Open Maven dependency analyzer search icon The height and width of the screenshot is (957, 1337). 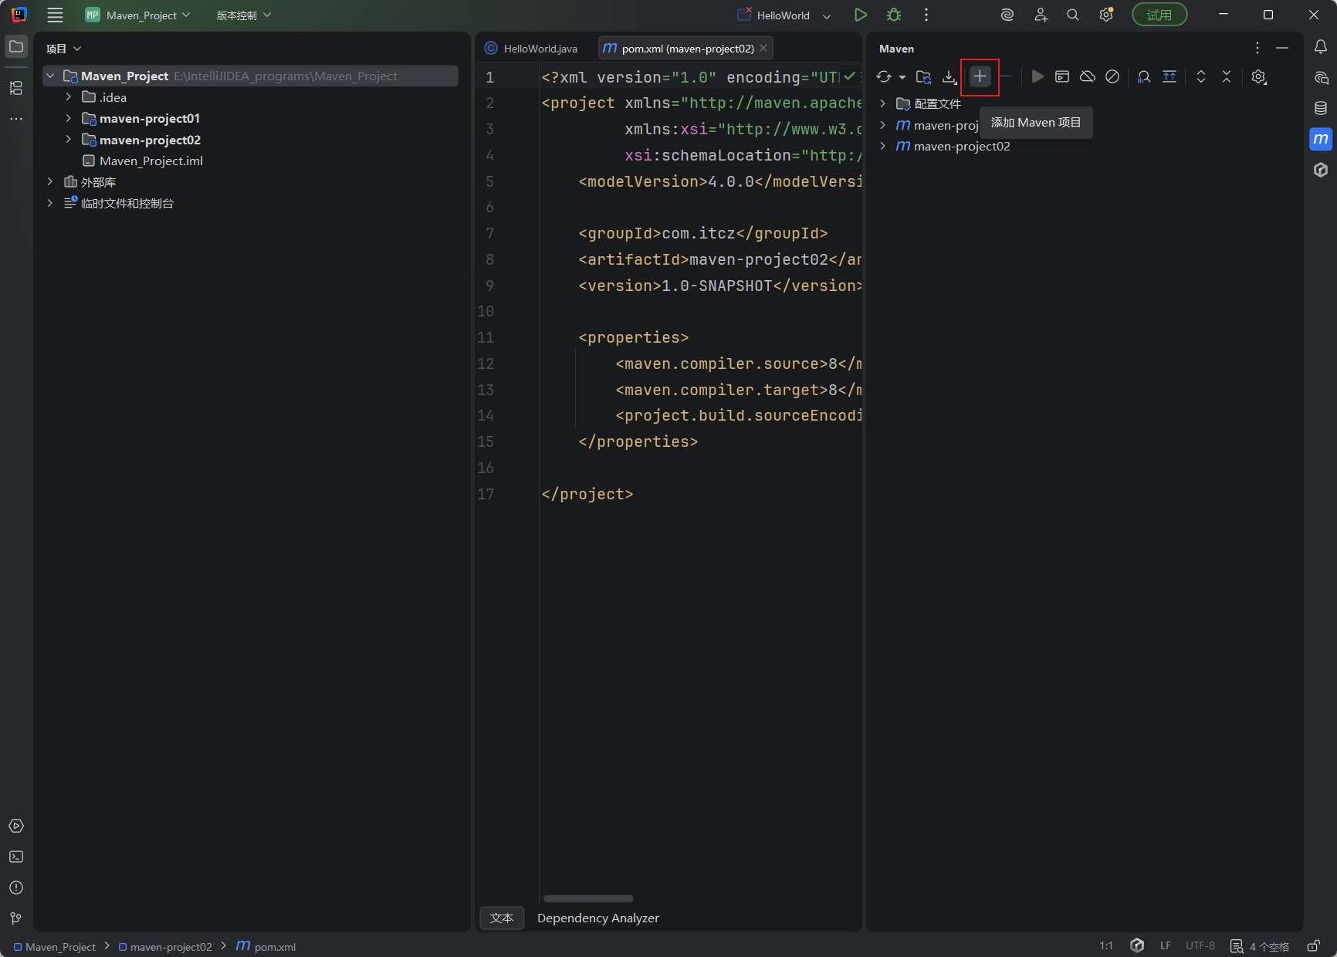tap(1144, 76)
